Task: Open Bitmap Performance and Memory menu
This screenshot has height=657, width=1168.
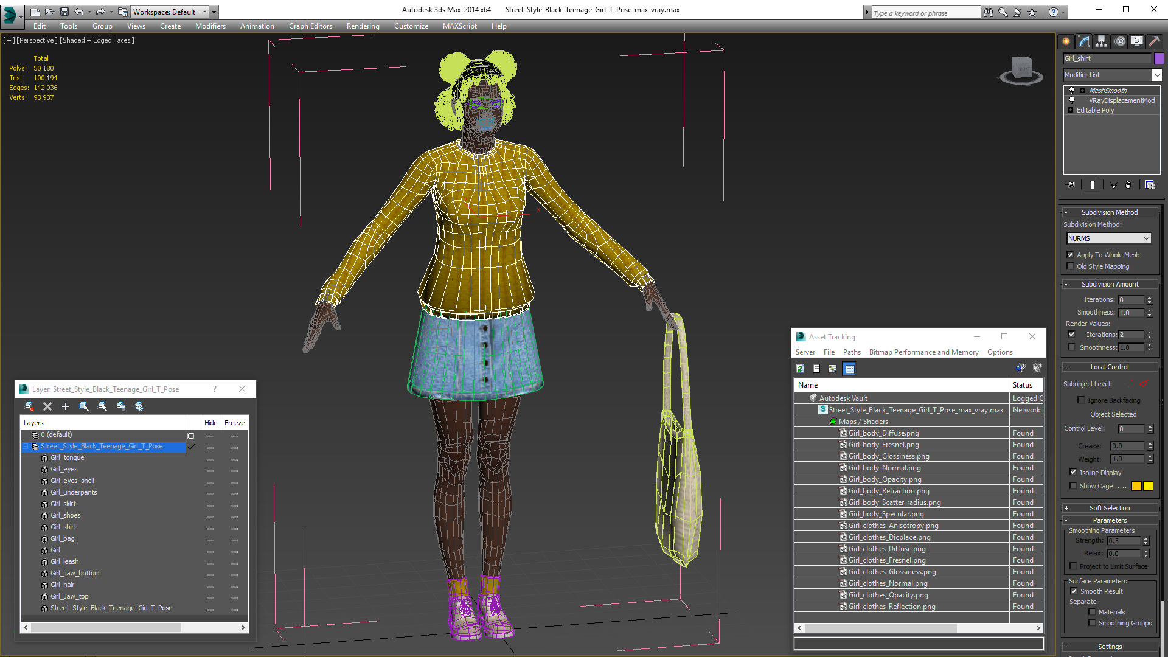Action: point(923,352)
